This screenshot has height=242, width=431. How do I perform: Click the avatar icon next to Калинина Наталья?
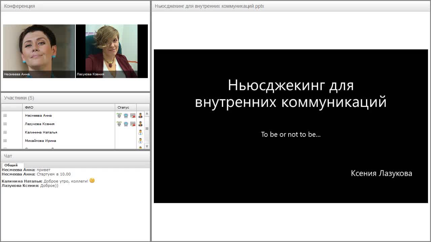141,132
